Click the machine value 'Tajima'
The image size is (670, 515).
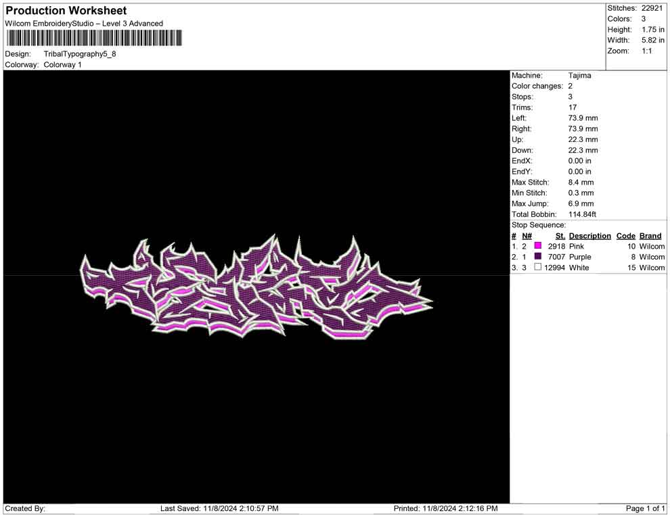point(580,76)
